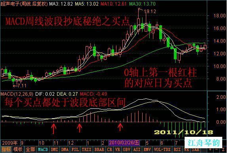The image size is (227, 153).
Task: Switch to the TRIX indicator
Action: (x=86, y=149)
